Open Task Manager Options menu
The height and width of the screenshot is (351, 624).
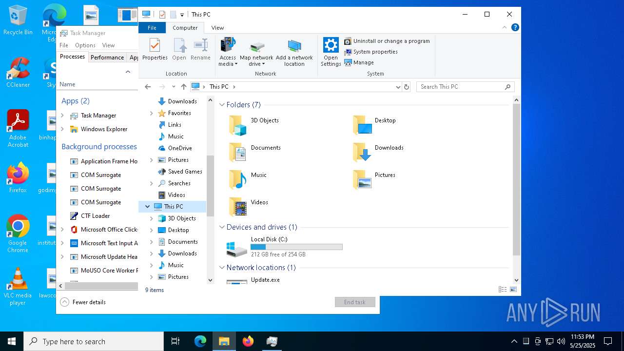[x=85, y=45]
